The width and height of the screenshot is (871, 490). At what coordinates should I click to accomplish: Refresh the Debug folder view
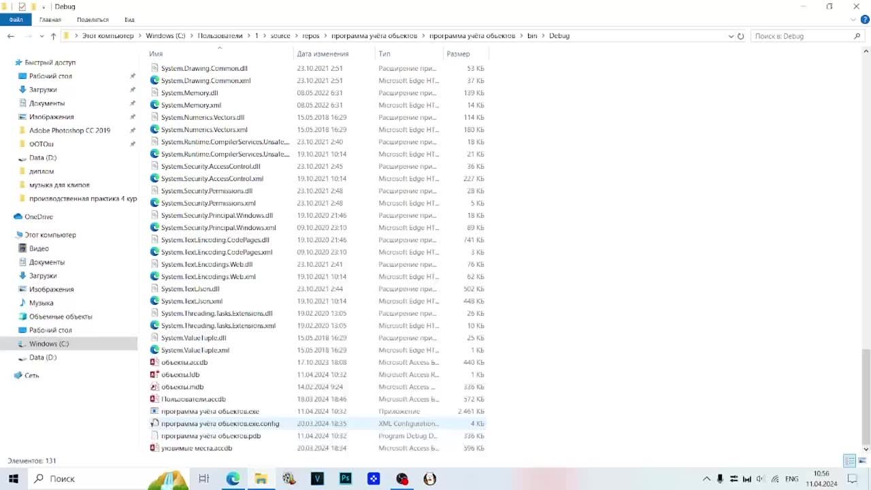pos(741,36)
